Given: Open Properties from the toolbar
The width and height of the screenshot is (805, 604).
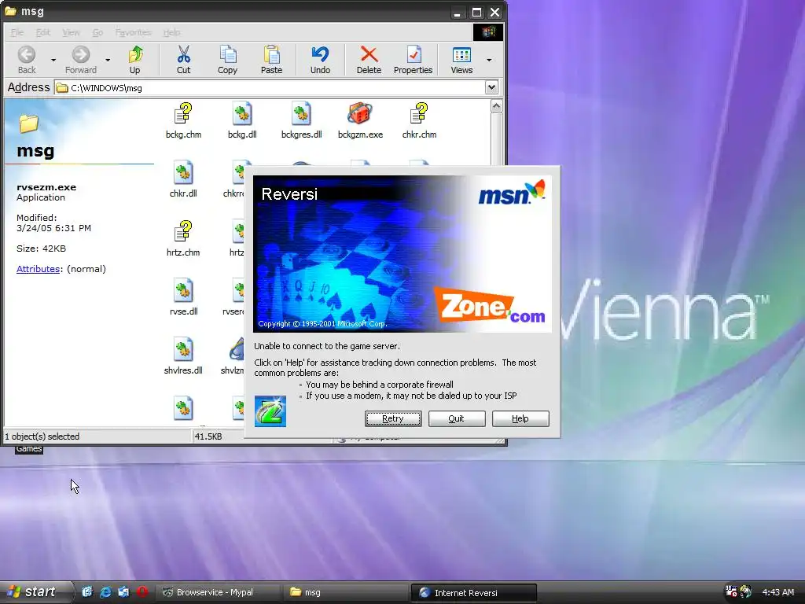Looking at the screenshot, I should pyautogui.click(x=414, y=60).
